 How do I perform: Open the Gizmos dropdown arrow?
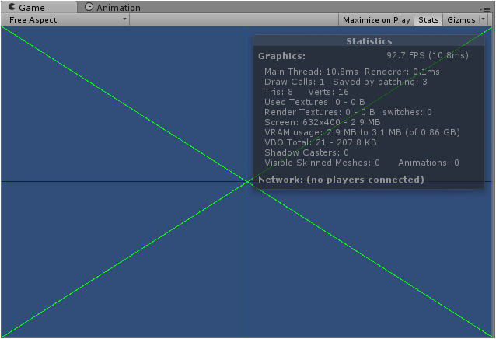click(x=483, y=19)
